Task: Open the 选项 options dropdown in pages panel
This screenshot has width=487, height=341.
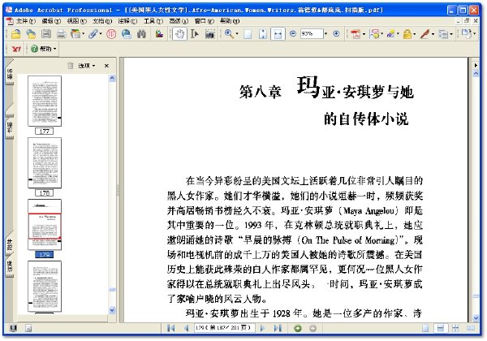Action: [88, 65]
